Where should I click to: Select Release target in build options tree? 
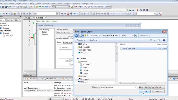tap(45, 34)
